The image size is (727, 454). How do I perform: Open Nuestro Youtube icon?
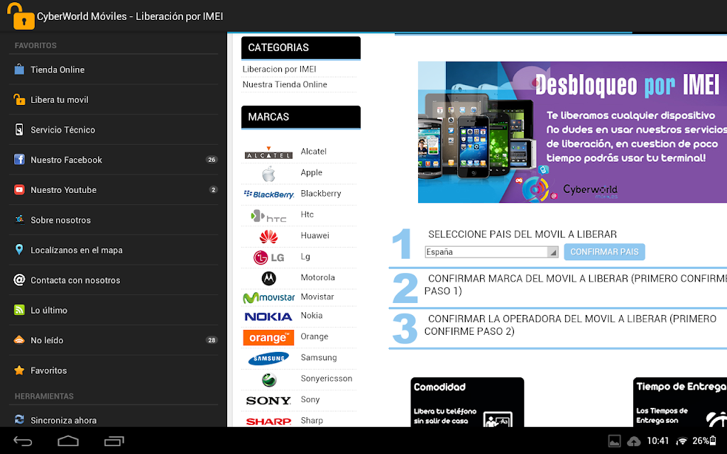pos(19,189)
